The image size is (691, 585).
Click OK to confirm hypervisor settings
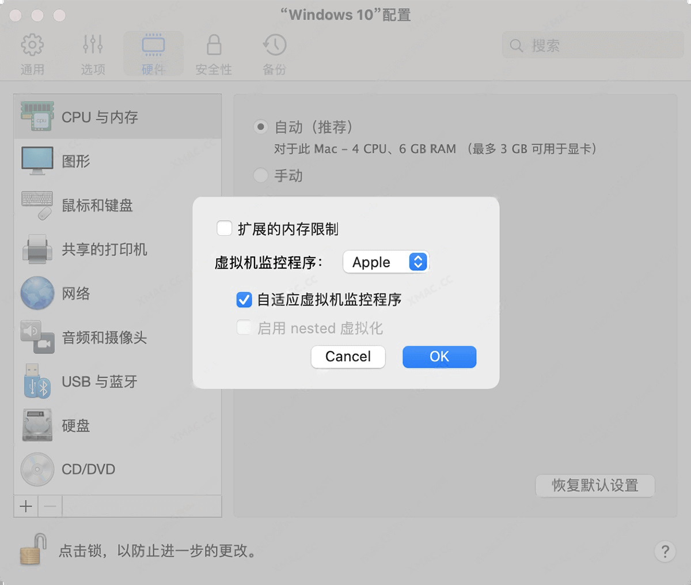coord(439,357)
